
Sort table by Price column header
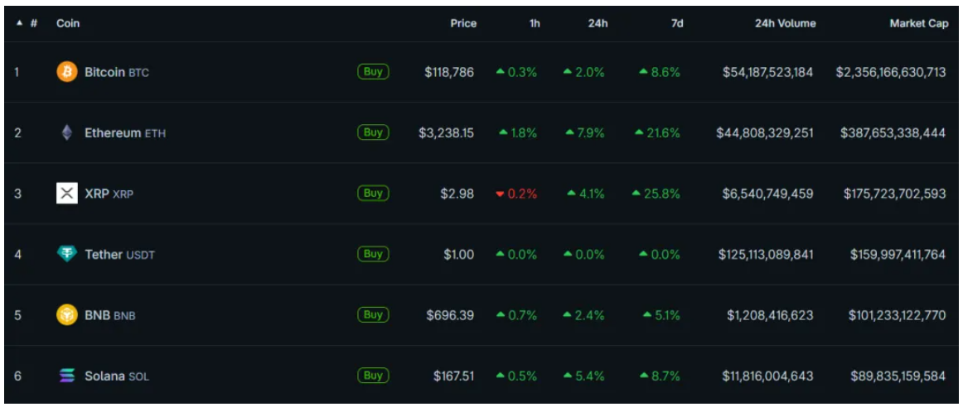[x=463, y=24]
